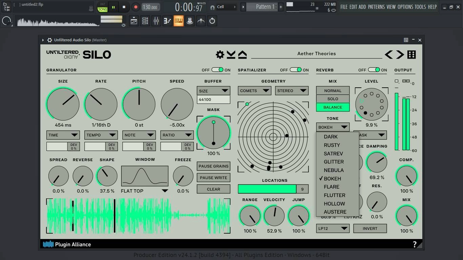
Task: Select BALANCE reverb mix mode
Action: point(333,107)
